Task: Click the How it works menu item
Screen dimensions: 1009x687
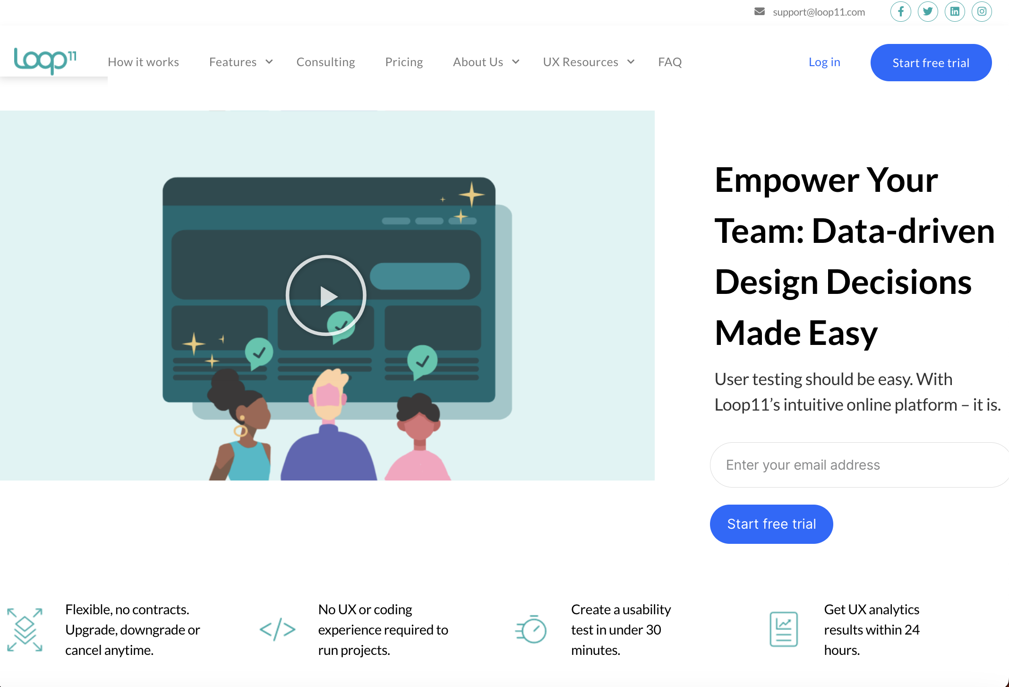Action: [143, 61]
